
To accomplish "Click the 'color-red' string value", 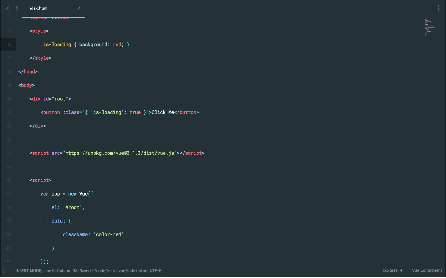I will (x=109, y=234).
